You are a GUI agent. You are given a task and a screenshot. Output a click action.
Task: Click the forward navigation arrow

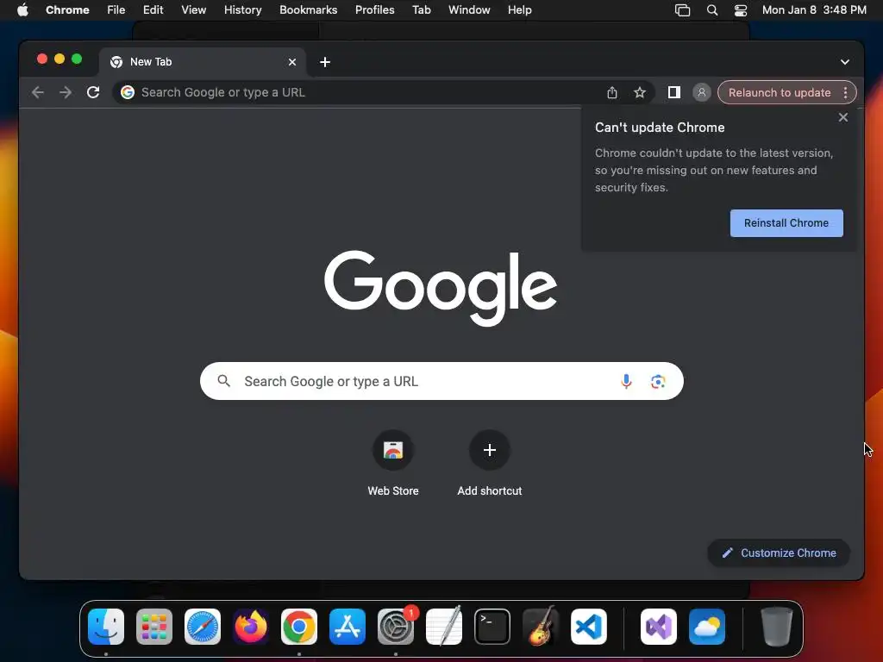(66, 92)
